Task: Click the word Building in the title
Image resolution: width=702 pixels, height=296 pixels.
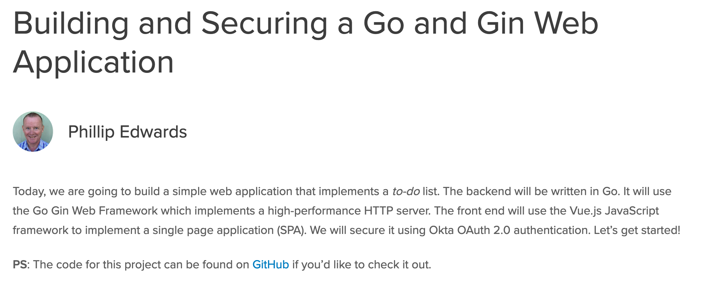Action: pos(71,24)
